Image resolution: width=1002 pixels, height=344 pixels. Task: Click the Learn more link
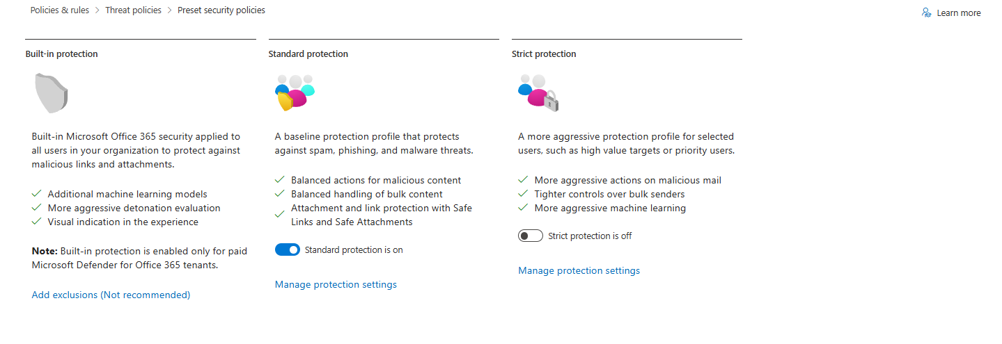click(x=958, y=13)
